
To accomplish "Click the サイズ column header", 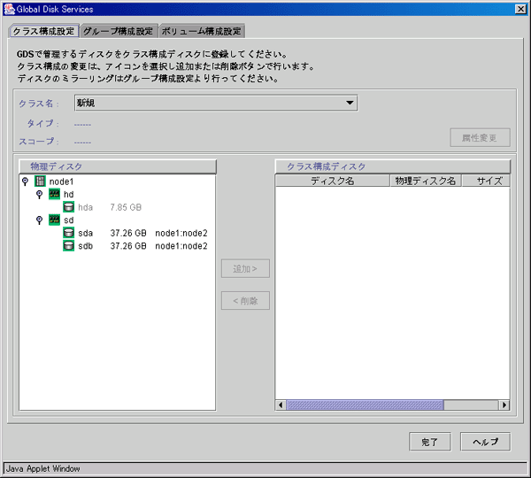I will point(486,181).
